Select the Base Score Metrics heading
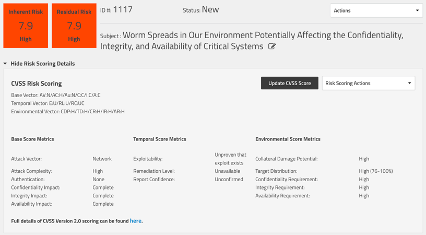 pos(32,139)
